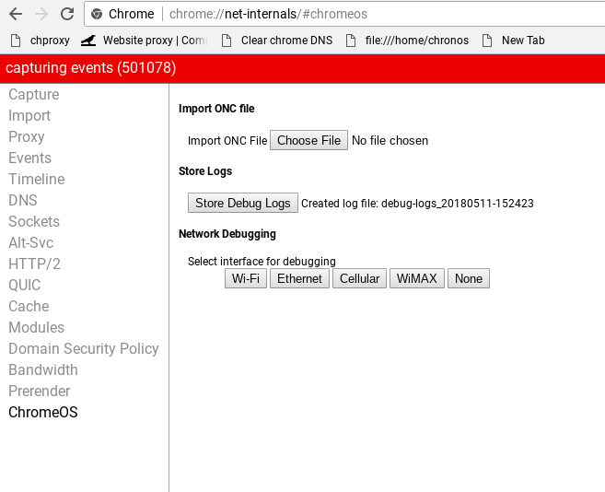Click Choose File for ONC import
The image size is (605, 492).
click(308, 140)
